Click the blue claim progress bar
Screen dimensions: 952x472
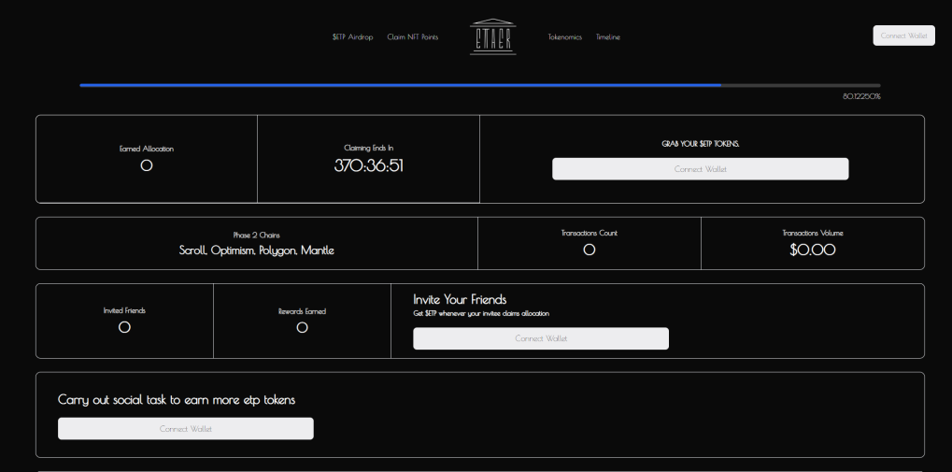point(479,85)
